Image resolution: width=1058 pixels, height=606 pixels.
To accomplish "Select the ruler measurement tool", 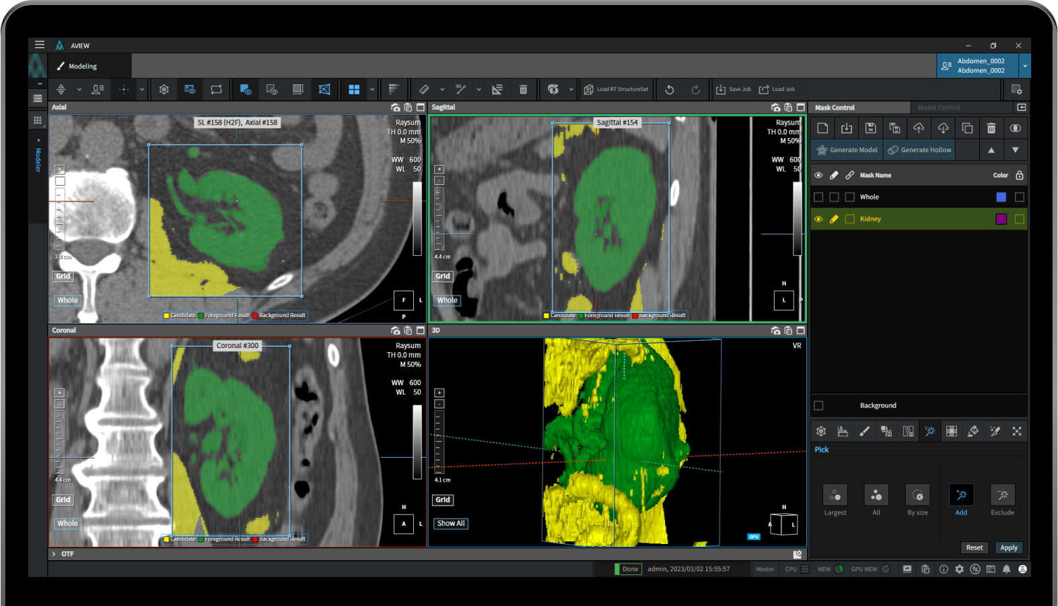I will (x=424, y=89).
